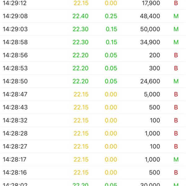
Task: Click the 22.40 price at 14:29:08
Action: tap(81, 16)
